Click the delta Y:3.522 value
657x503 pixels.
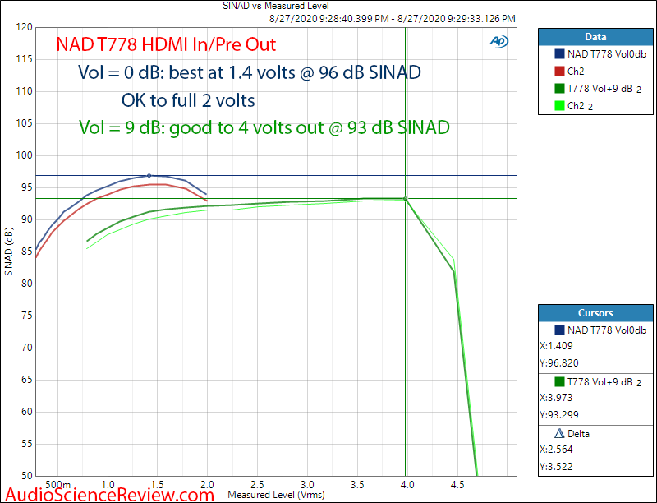pyautogui.click(x=556, y=467)
